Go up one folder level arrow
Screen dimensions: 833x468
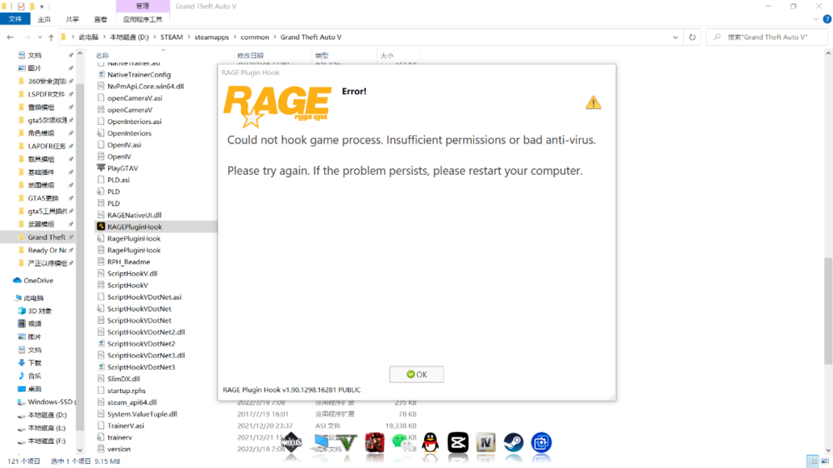51,37
